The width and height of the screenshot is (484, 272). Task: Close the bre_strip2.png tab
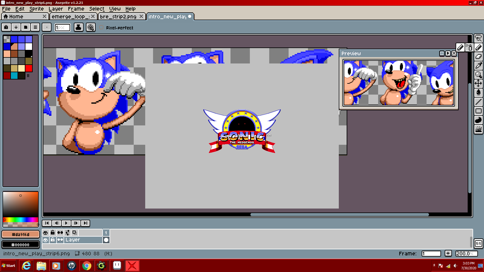(141, 16)
